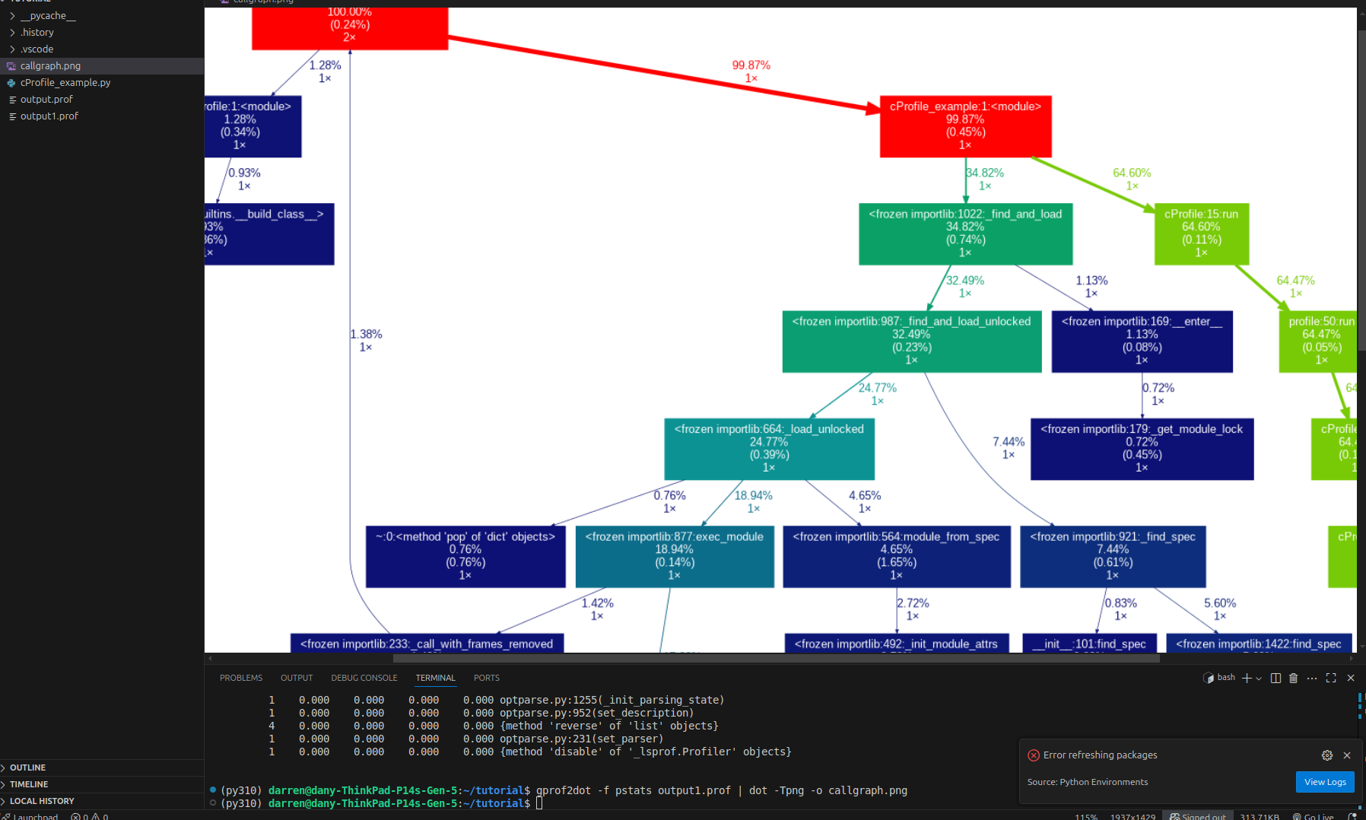This screenshot has height=820, width=1366.
Task: Open errors and warnings count in status bar
Action: click(90, 816)
